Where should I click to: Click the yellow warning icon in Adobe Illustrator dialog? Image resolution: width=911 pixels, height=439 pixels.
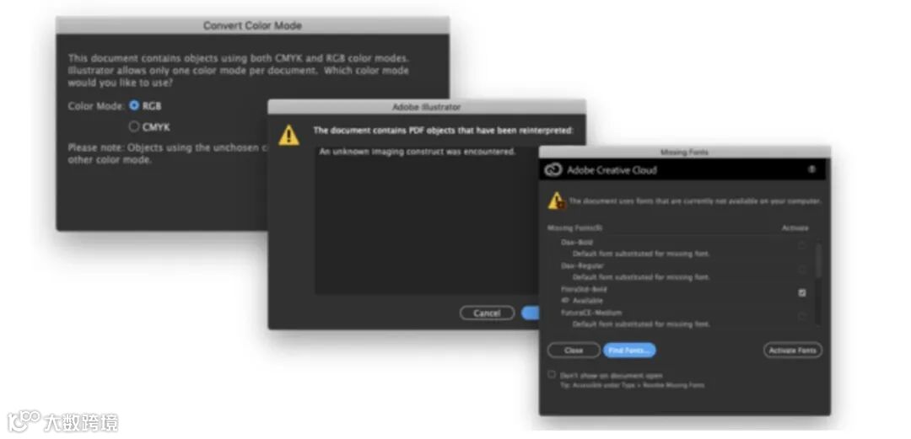click(288, 136)
